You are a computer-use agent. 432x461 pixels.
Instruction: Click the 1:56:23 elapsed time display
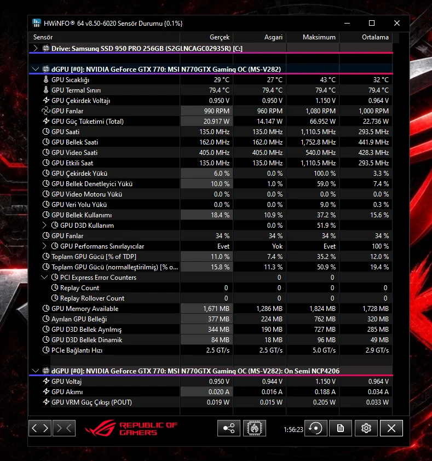(x=293, y=430)
